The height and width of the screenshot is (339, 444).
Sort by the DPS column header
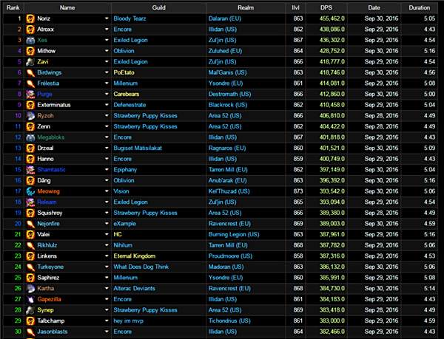coord(326,7)
